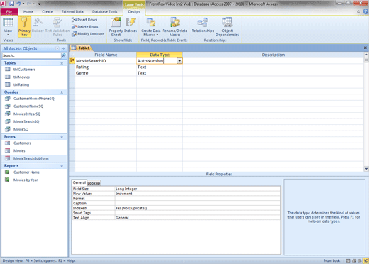Open the Database Tools tab

(104, 11)
